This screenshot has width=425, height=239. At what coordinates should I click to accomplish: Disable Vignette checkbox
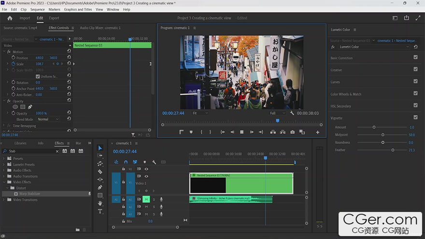(x=415, y=117)
